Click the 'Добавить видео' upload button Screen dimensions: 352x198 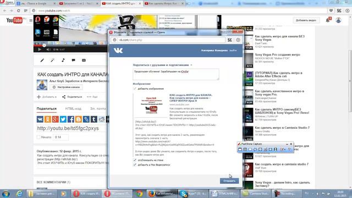306,20
